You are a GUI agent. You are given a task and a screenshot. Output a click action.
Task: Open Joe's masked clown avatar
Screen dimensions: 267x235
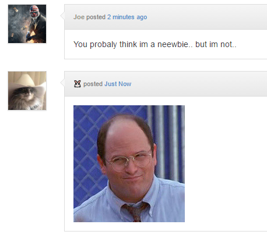point(27,24)
